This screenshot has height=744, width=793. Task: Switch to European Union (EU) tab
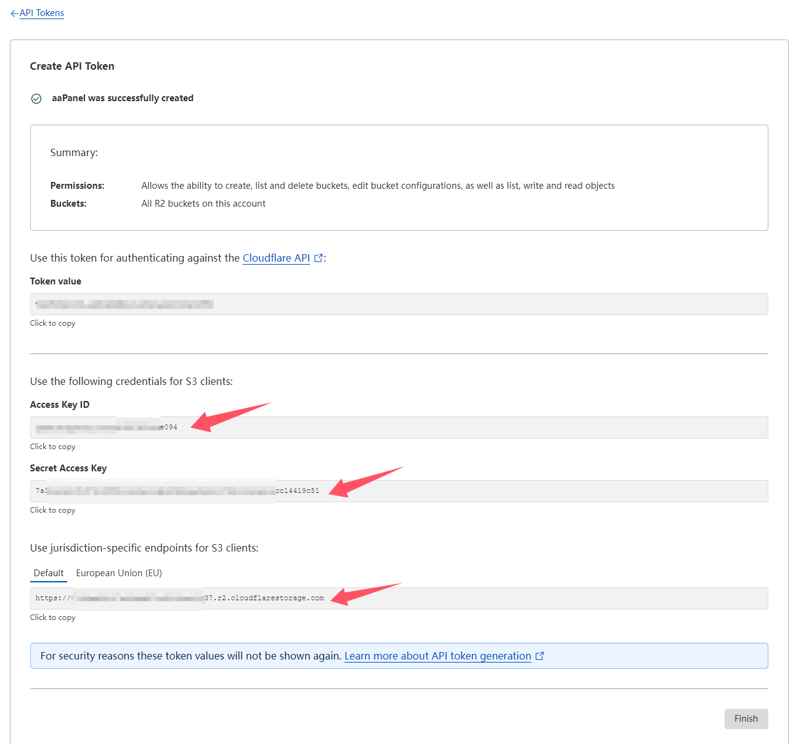point(119,573)
